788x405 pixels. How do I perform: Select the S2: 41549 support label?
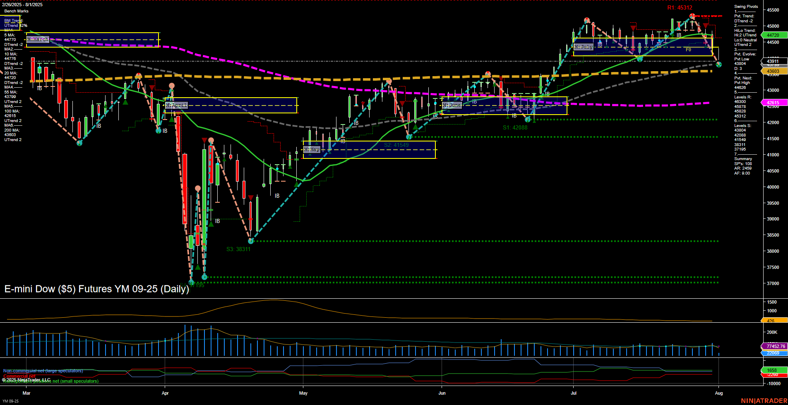pyautogui.click(x=396, y=145)
